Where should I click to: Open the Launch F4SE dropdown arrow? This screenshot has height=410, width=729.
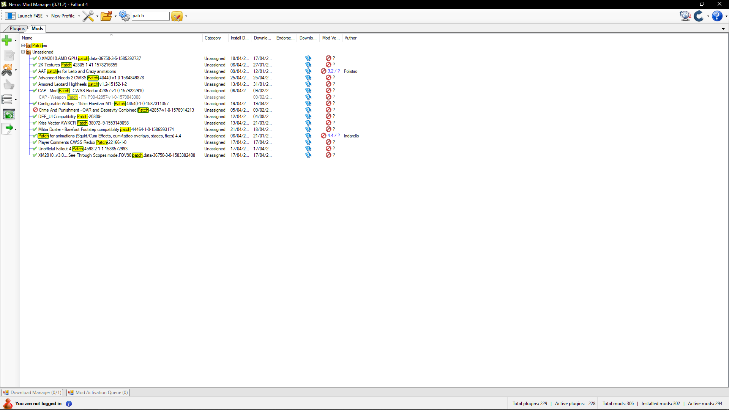tap(47, 16)
